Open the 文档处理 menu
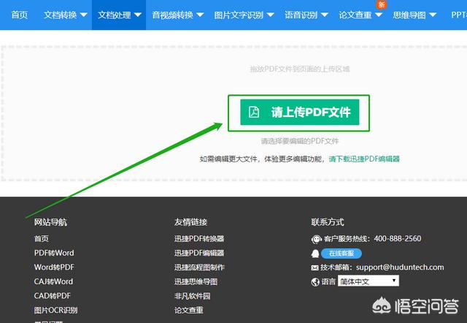 tap(115, 15)
